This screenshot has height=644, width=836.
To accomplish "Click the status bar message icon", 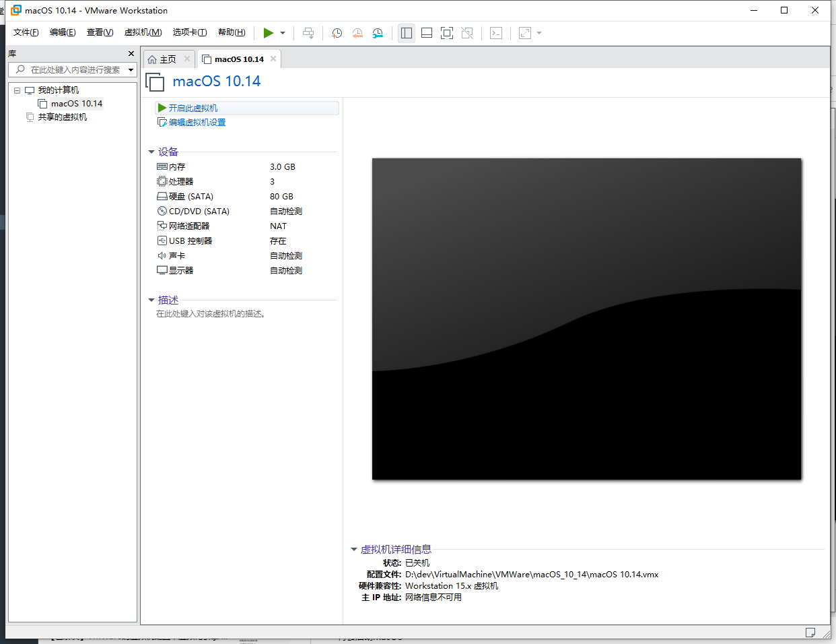I will 810,633.
